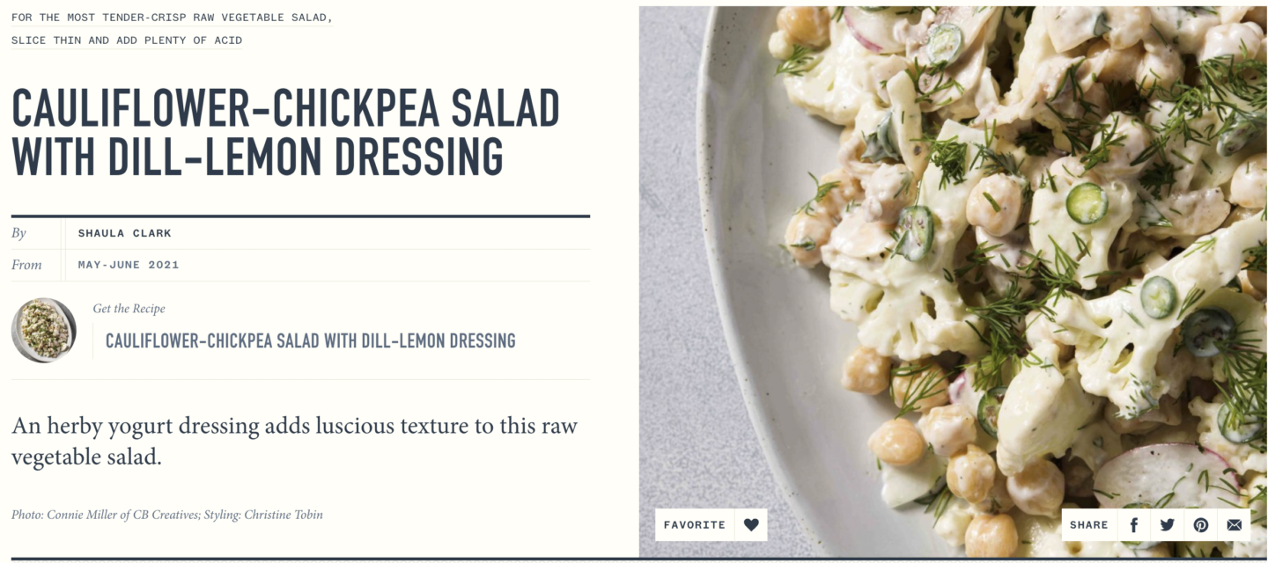The image size is (1268, 563).
Task: Open author Shaula Clark's page
Action: click(x=125, y=233)
